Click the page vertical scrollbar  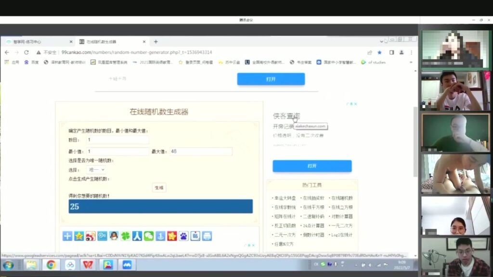click(416, 139)
